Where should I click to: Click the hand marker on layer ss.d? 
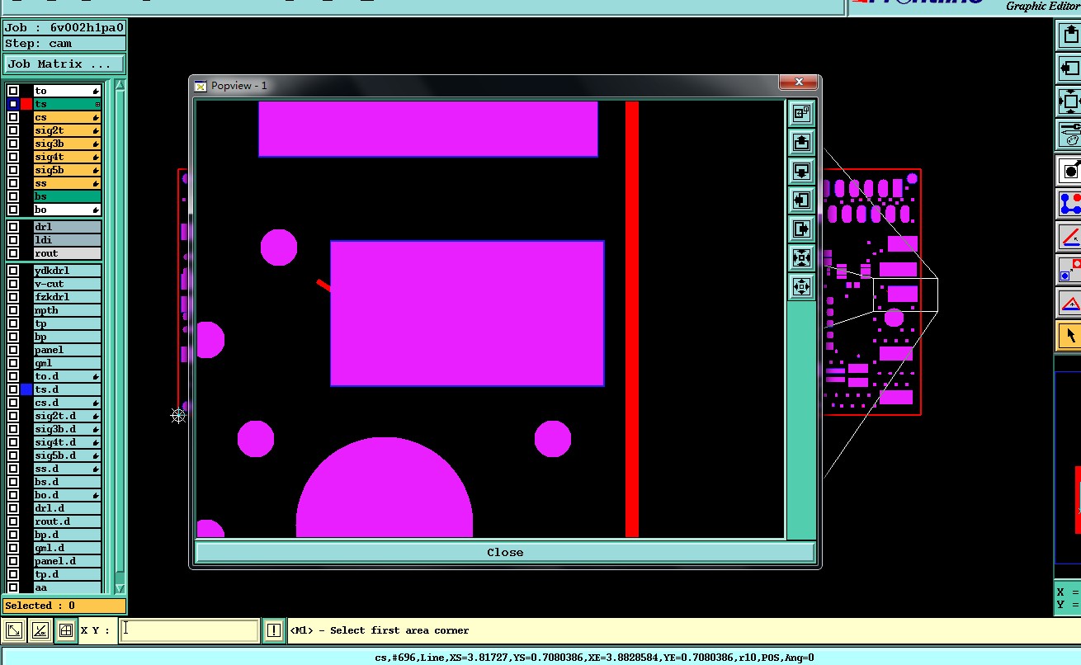(97, 469)
